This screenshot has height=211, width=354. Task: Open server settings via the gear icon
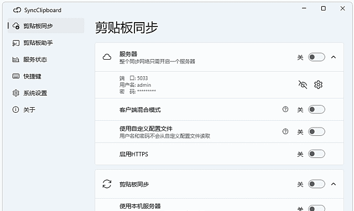pyautogui.click(x=319, y=85)
